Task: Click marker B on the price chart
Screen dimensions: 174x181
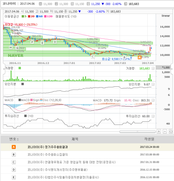Action: (124, 57)
